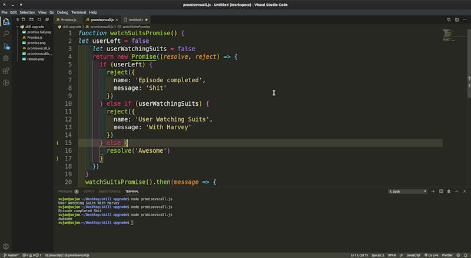Open promise.png in the explorer
The height and width of the screenshot is (258, 471).
coord(37,43)
